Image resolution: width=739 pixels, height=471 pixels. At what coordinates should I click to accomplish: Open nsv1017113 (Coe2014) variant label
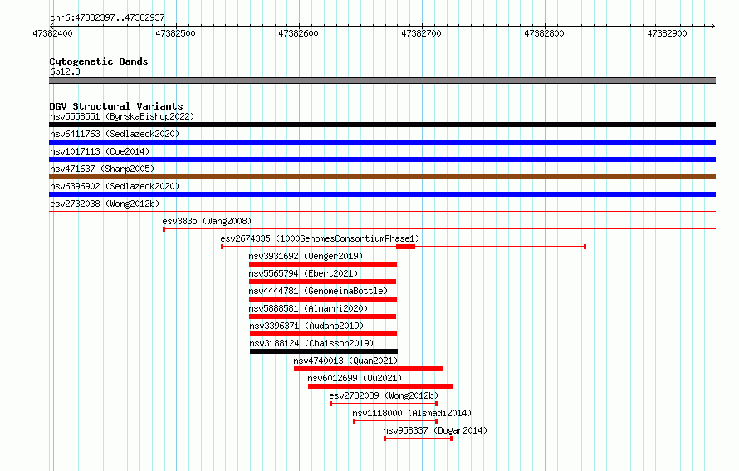100,151
